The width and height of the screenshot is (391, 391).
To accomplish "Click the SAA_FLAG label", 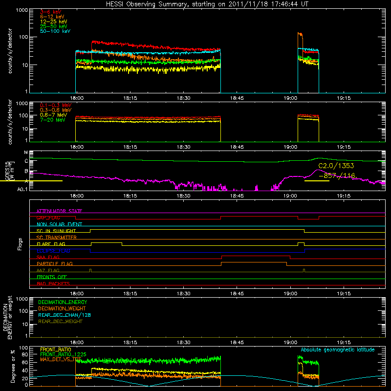I will [x=48, y=257].
